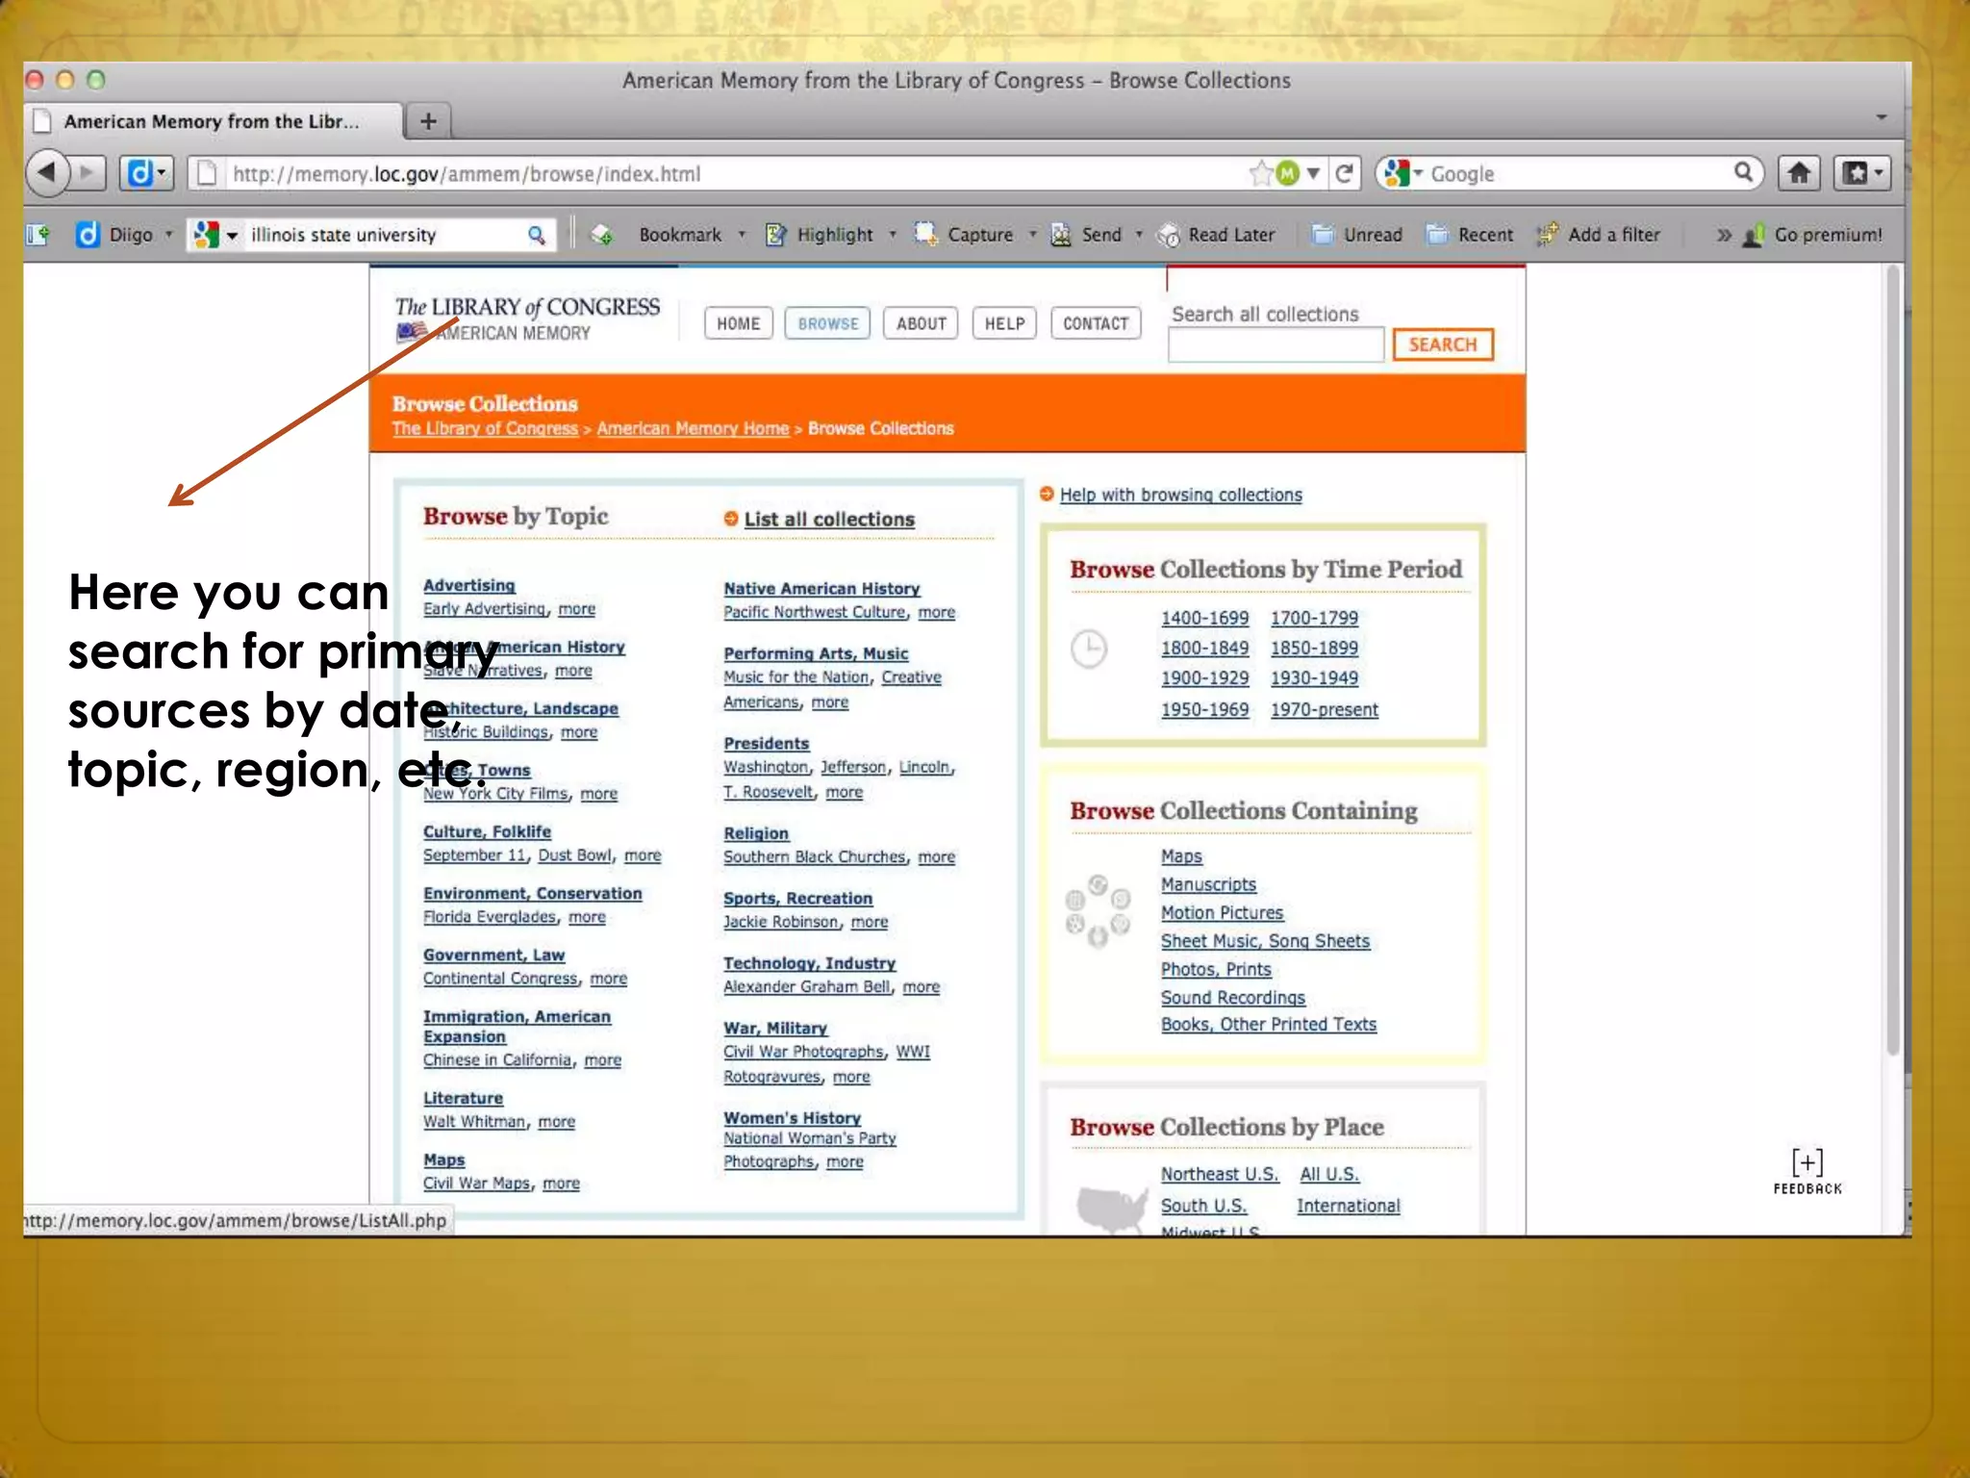Image resolution: width=1970 pixels, height=1478 pixels.
Task: Open the Environment, Conservation topic
Action: 532,894
